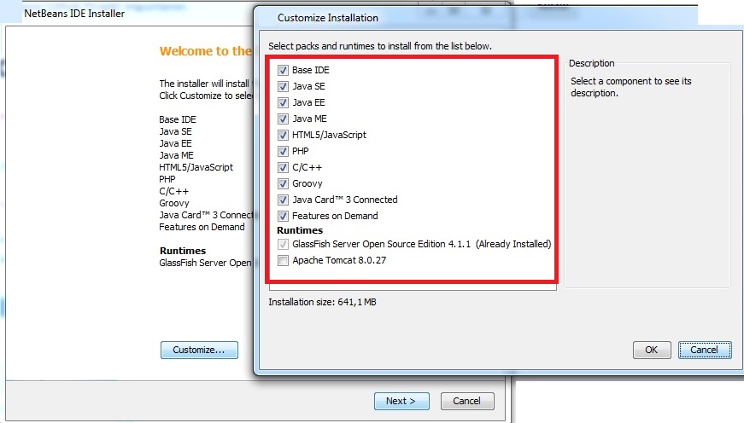744x423 pixels.
Task: Click Java ME in installer window list
Action: tap(176, 155)
